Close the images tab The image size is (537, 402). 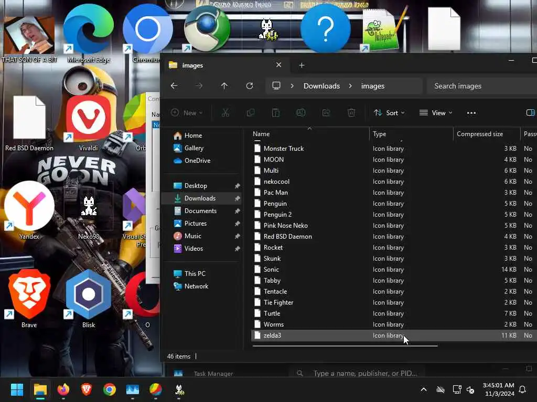point(279,65)
